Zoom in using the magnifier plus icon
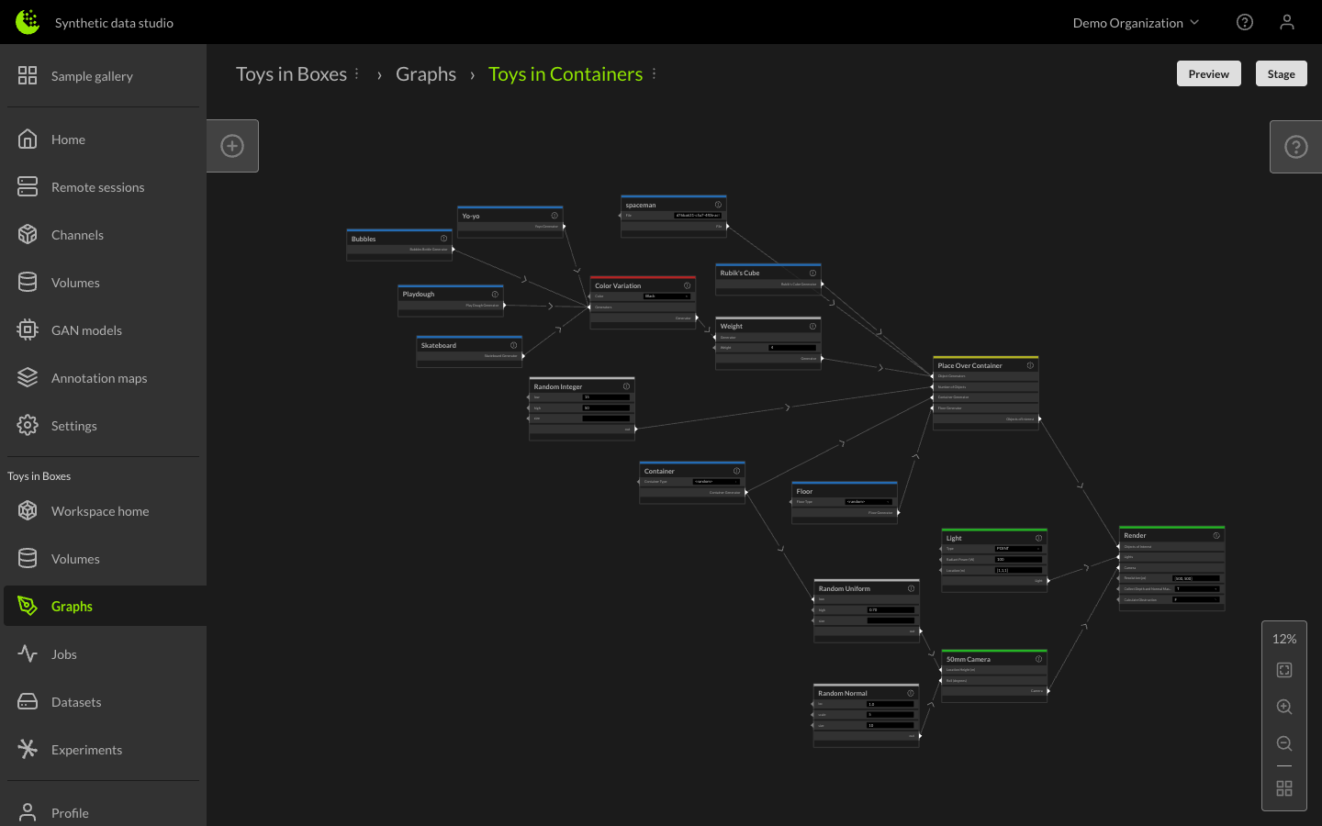The width and height of the screenshot is (1322, 826). [1283, 707]
